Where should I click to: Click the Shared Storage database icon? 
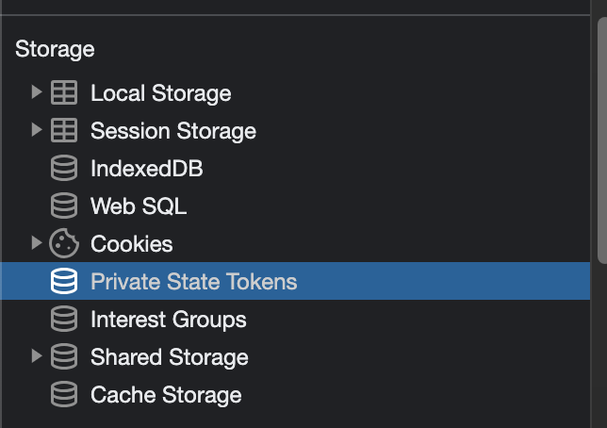(x=63, y=357)
